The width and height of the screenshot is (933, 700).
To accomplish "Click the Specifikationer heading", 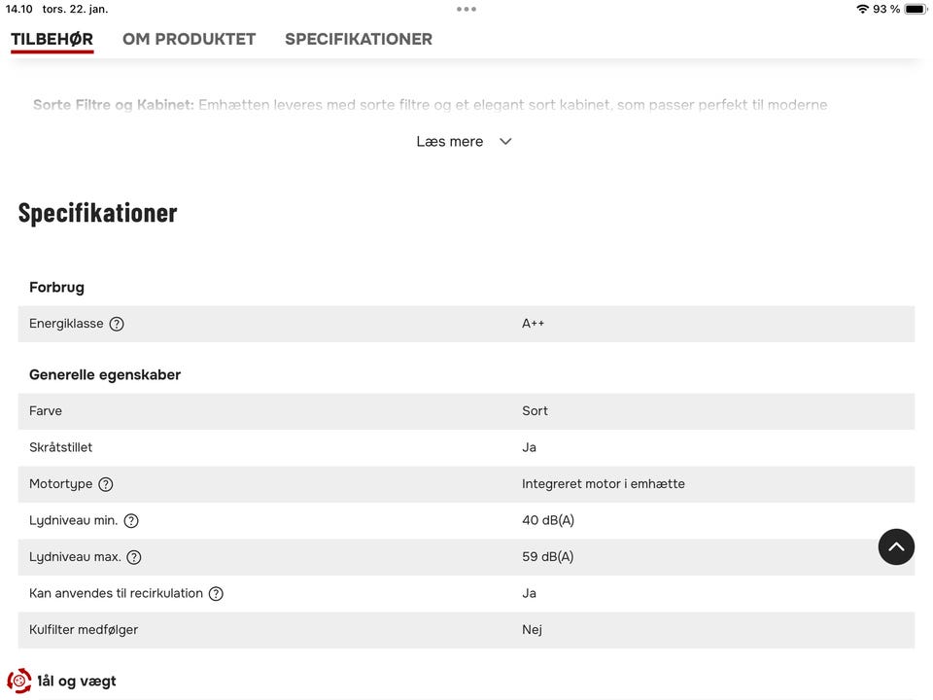I will (x=97, y=213).
